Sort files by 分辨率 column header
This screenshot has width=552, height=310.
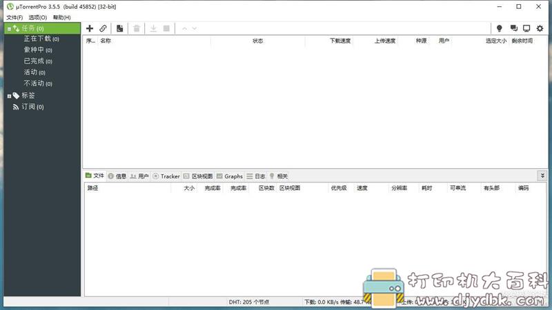[x=400, y=188]
